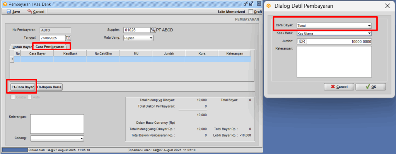The height and width of the screenshot is (154, 396).
Task: Expand the Mata Uang Rupiah dropdown
Action: pos(138,38)
